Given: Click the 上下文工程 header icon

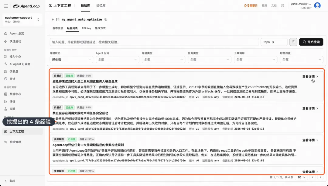Looking at the screenshot, I should 50,6.
